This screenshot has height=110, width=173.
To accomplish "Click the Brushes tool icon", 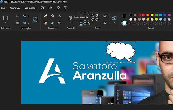I will click(71, 18).
